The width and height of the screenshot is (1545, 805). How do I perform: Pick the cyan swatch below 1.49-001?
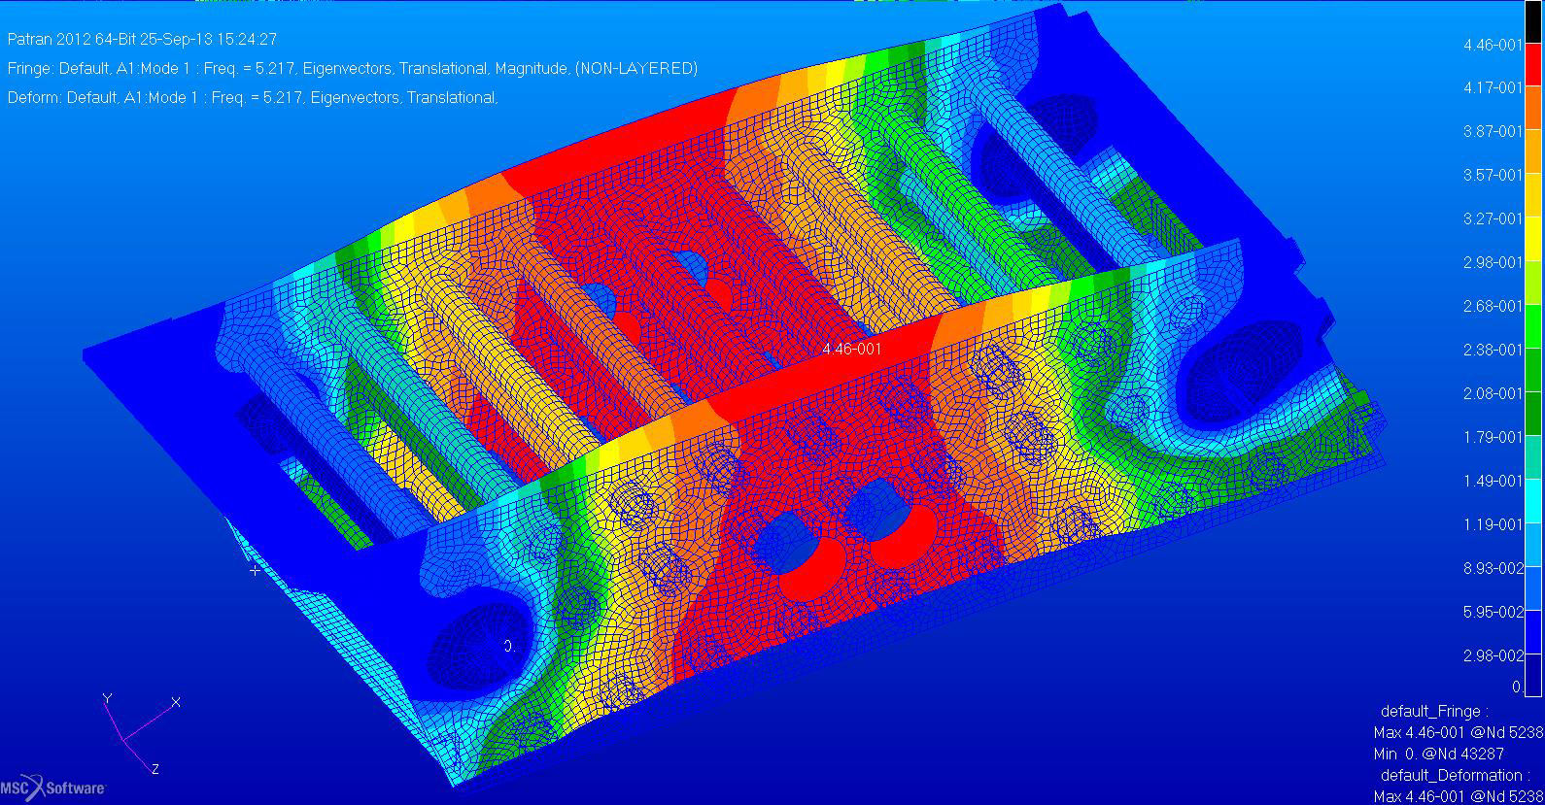[x=1533, y=503]
